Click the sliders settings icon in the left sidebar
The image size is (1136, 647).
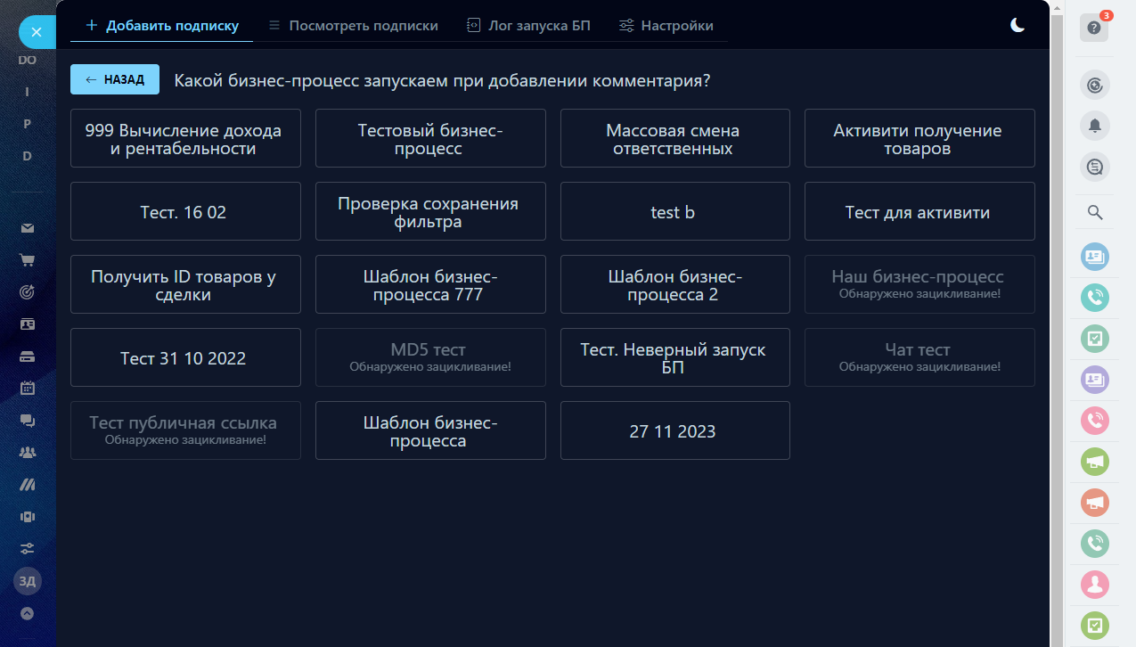pos(28,548)
